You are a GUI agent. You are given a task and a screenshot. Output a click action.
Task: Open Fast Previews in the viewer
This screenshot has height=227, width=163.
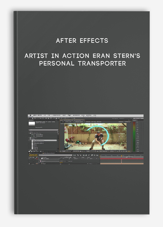tap(119, 151)
